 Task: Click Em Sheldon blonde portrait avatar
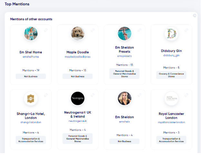pos(125,98)
